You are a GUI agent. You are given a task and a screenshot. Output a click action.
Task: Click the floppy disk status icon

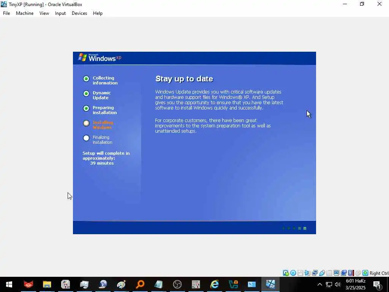click(x=300, y=273)
